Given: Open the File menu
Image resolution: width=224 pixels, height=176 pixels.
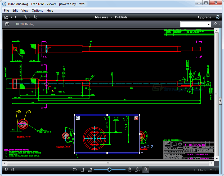Looking at the screenshot, I should coord(6,10).
